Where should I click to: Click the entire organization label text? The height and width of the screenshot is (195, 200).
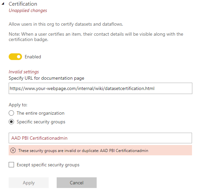(x=40, y=113)
